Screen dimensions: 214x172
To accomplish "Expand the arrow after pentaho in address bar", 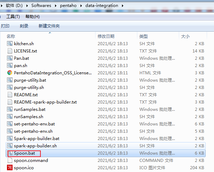I will [81, 6].
